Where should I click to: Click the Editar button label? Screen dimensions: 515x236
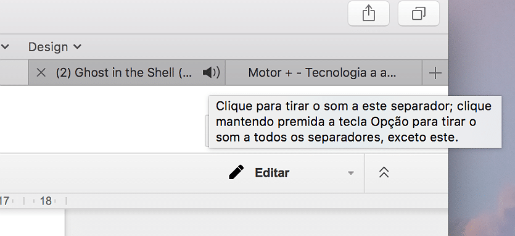coord(272,173)
